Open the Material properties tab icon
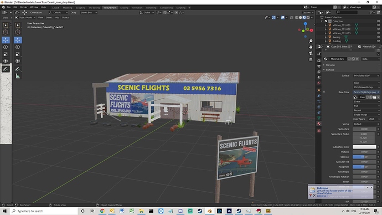Screen dimensions: 382x215 [x=319, y=124]
